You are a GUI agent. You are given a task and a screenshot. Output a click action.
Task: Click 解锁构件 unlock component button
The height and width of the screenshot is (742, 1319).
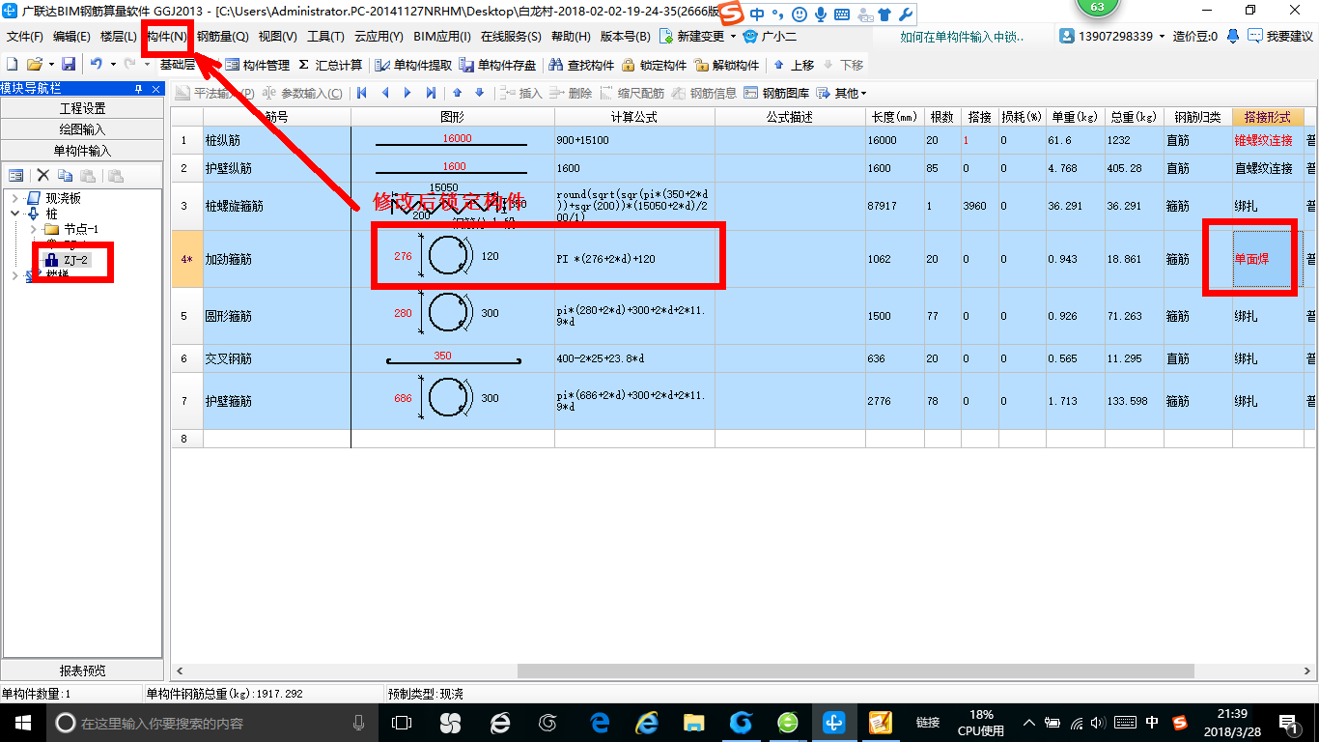click(x=726, y=65)
